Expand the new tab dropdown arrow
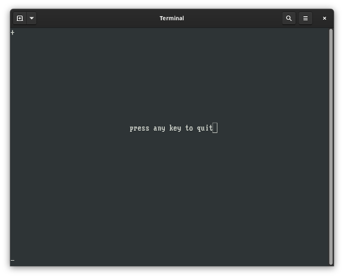344x278 pixels. pyautogui.click(x=32, y=18)
